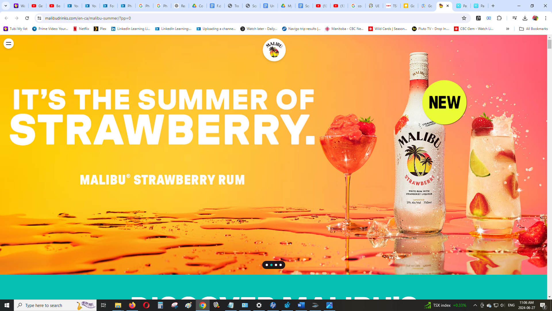Viewport: 552px width, 311px height.
Task: Select the fourth carousel slide dot
Action: pyautogui.click(x=281, y=265)
